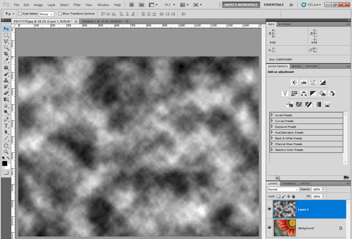Expand the Levels Presets list
Image resolution: width=352 pixels, height=239 pixels.
[x=272, y=115]
